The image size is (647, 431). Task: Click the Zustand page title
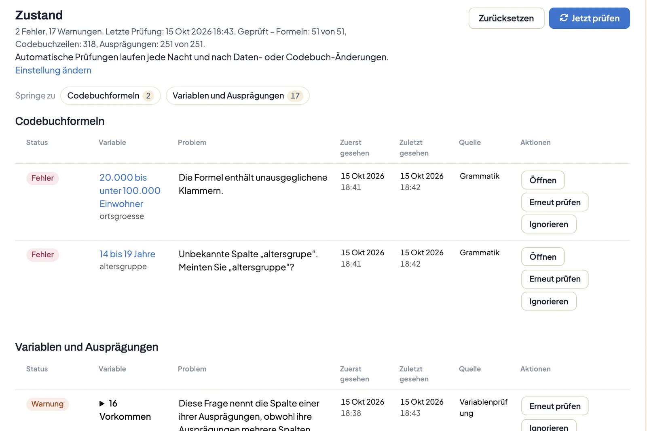(39, 15)
